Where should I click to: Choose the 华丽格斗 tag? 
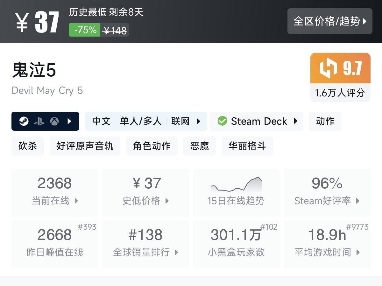[247, 146]
